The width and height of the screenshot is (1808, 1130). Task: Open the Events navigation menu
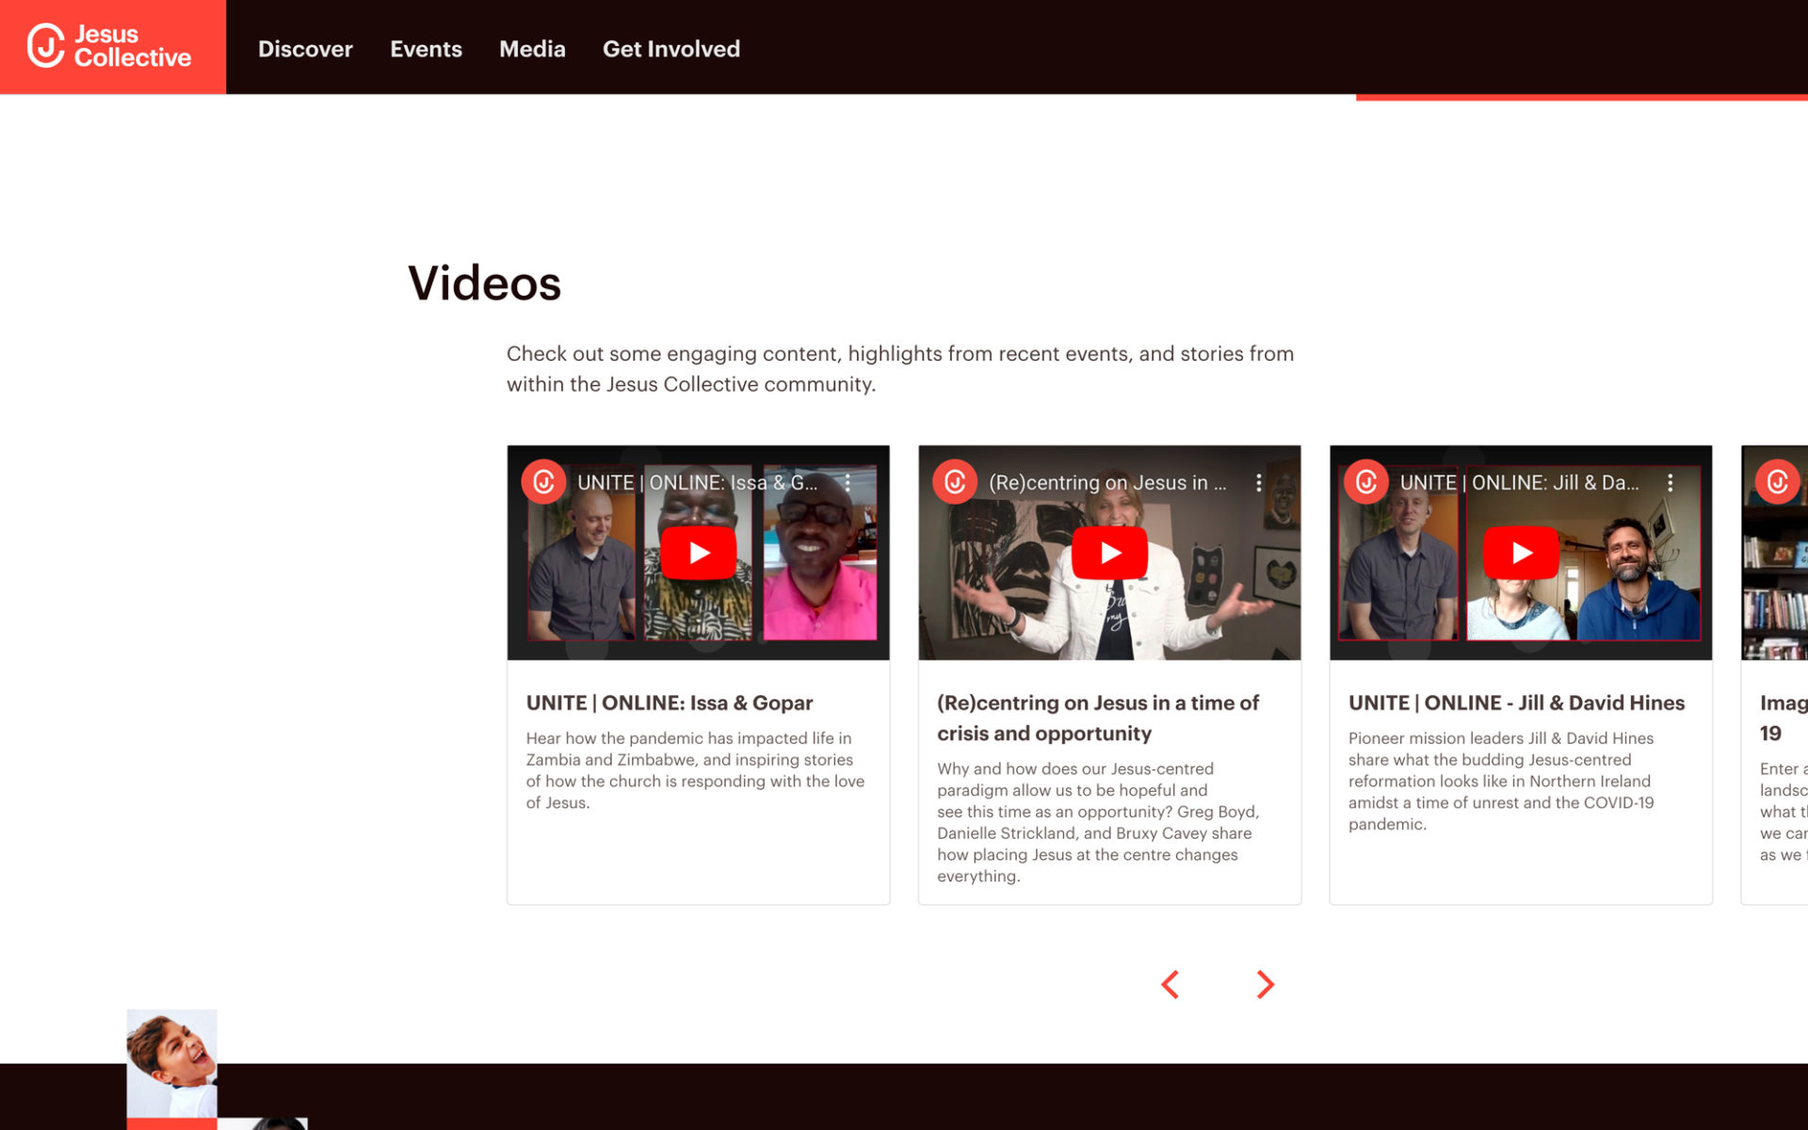pyautogui.click(x=426, y=48)
